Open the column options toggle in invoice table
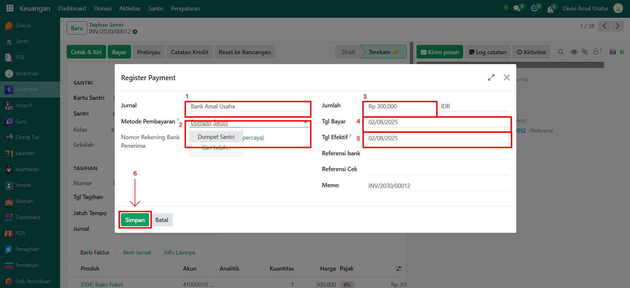Screen dimensions: 630x288 tap(399, 269)
